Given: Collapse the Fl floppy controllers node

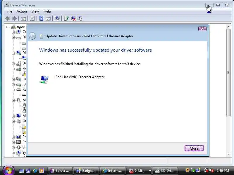Looking at the screenshot, I should [x=13, y=69].
